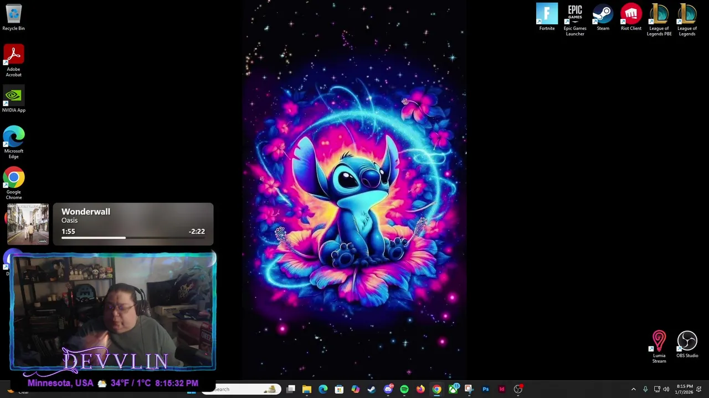Open Snipping Tool from the taskbar
709x398 pixels.
coord(469,389)
